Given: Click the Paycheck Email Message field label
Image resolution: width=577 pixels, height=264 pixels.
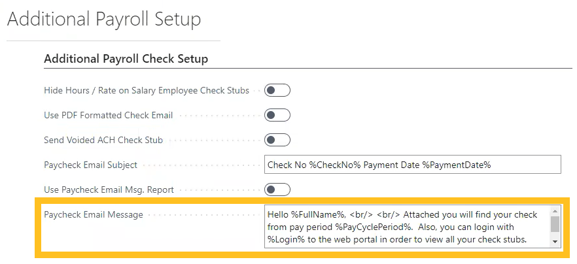Looking at the screenshot, I should pyautogui.click(x=93, y=214).
